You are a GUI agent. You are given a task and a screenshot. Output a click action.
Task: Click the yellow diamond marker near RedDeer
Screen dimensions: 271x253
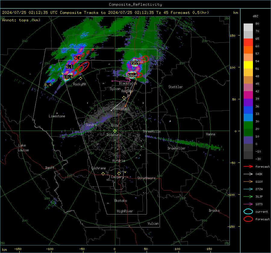coord(124,98)
